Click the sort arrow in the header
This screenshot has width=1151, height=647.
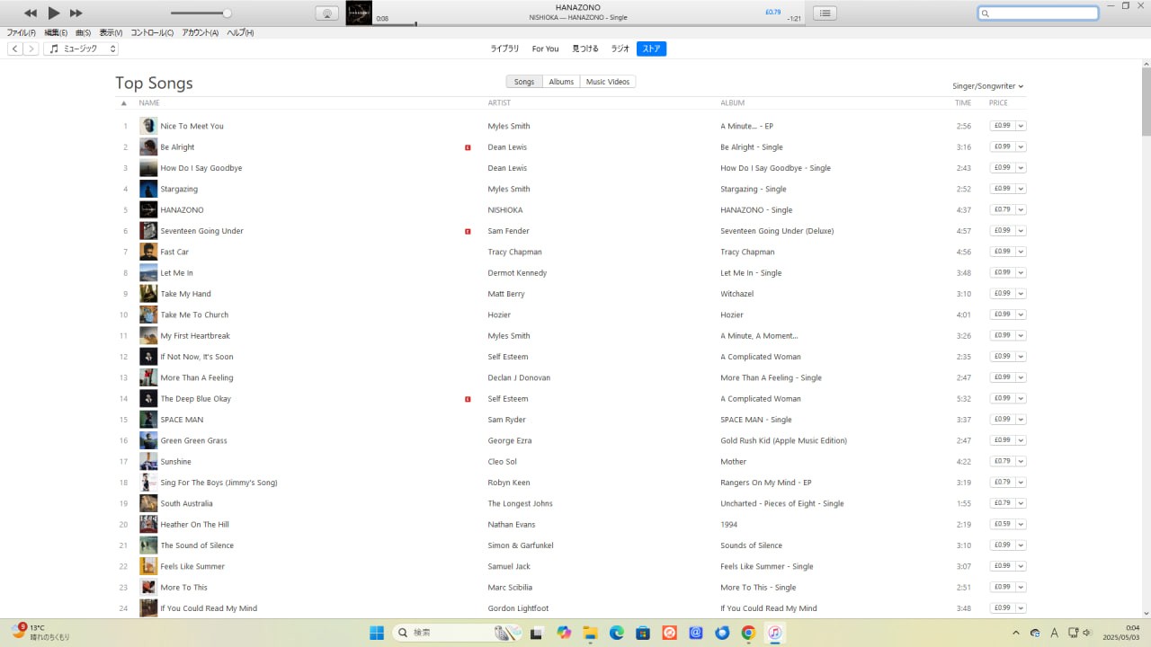point(124,103)
